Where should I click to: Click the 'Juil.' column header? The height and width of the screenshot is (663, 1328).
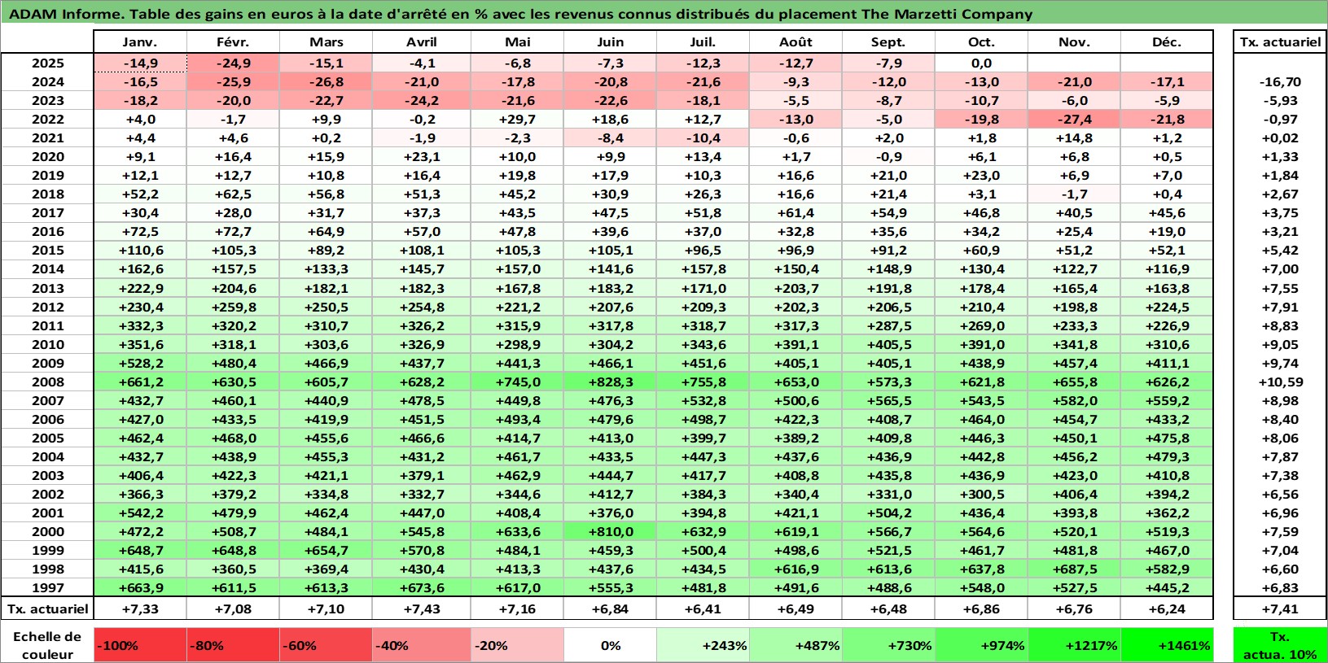703,42
